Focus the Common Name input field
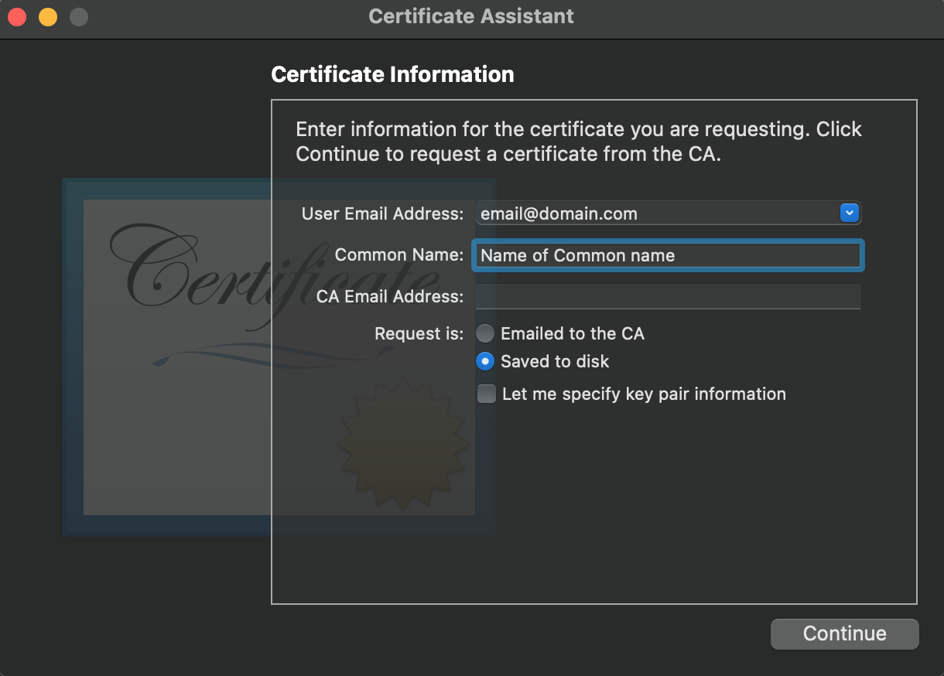 (x=667, y=256)
